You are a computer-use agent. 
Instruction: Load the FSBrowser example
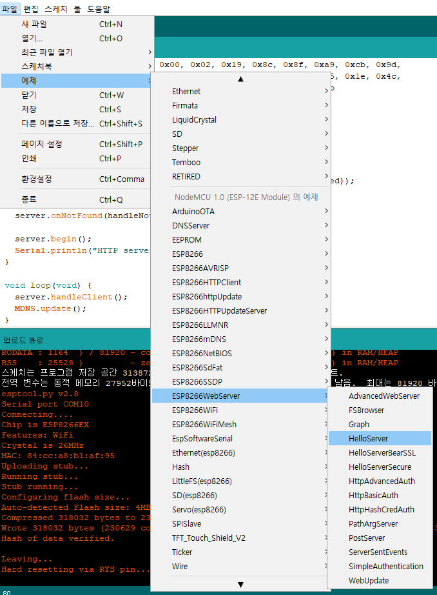[380, 410]
